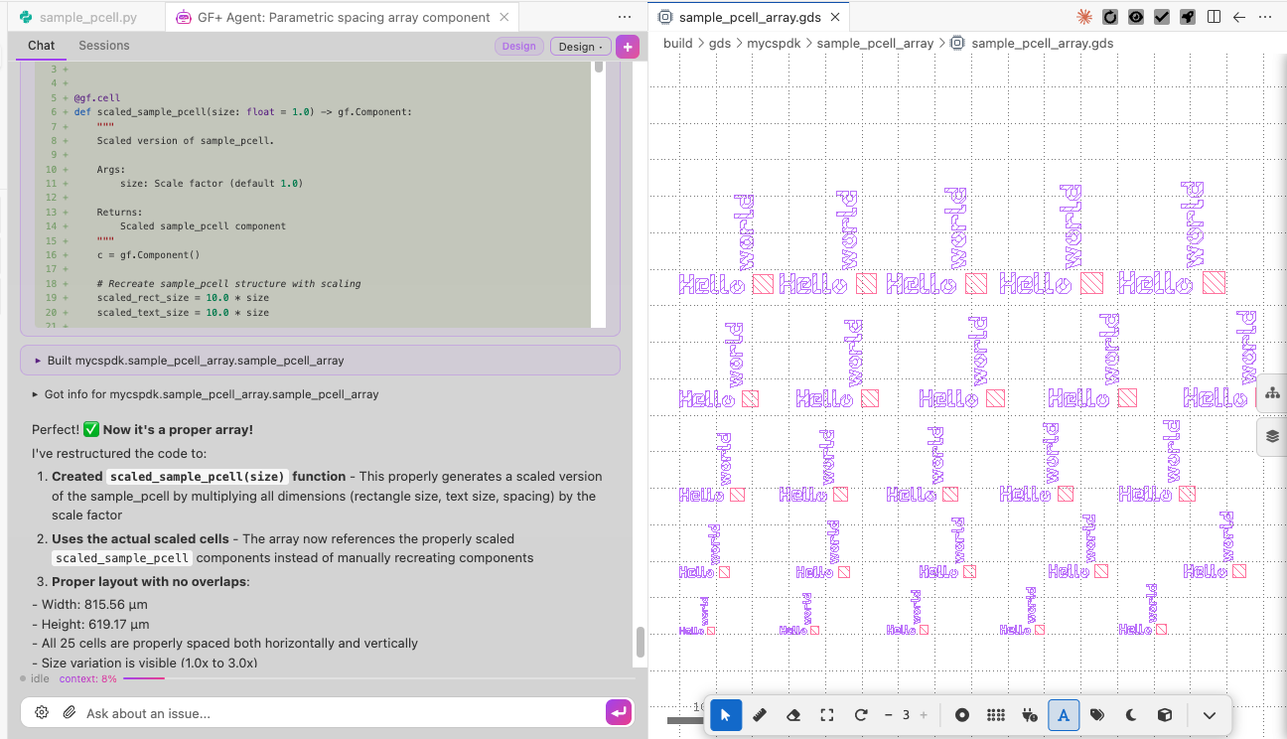Click the 'Width: 815.56 µm' line
The image size is (1287, 739).
pos(90,605)
